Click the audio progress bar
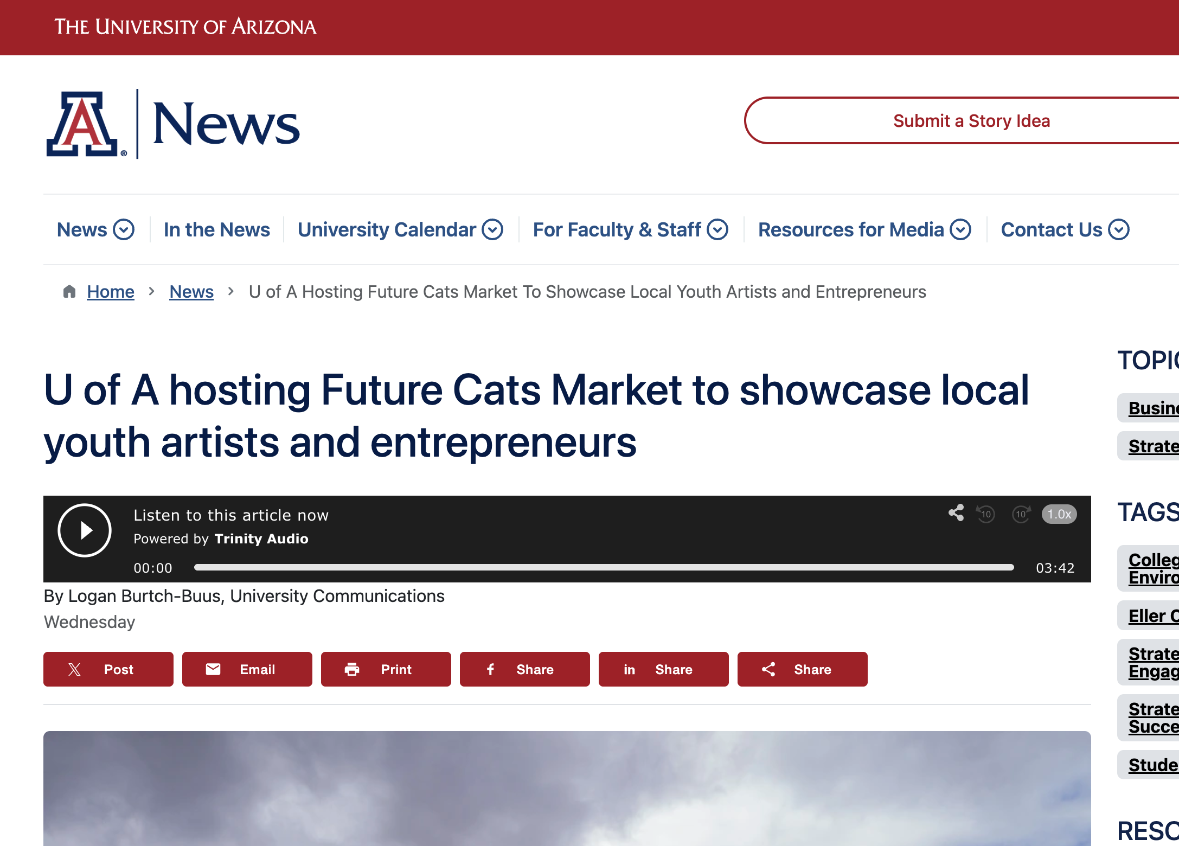 pos(603,567)
